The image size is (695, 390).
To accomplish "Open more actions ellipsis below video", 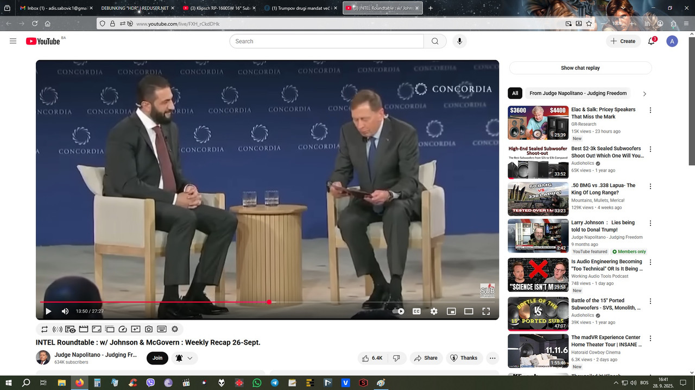I will [x=492, y=358].
